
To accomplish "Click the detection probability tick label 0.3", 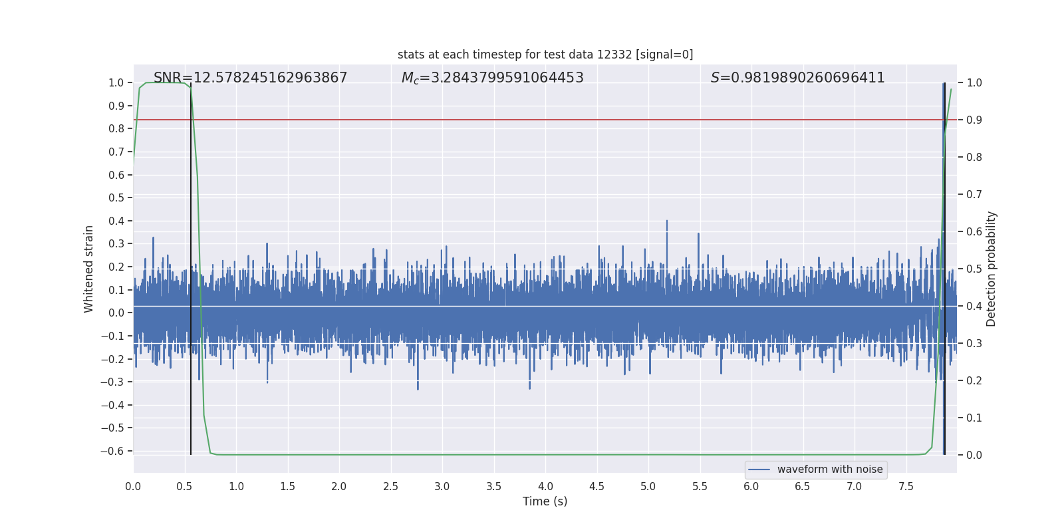I will 974,344.
